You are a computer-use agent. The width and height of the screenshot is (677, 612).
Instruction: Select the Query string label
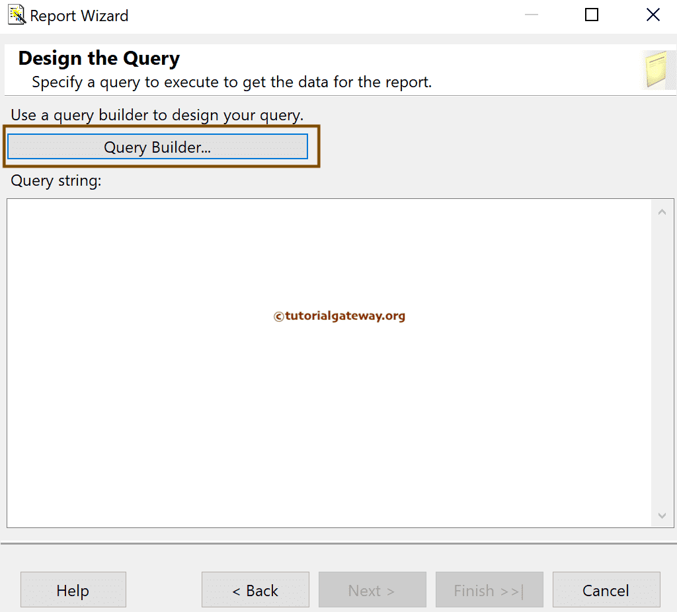point(58,180)
